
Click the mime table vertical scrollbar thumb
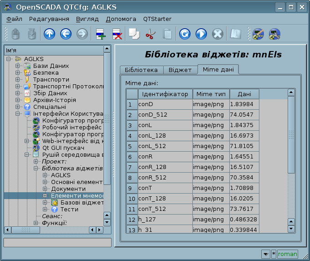[291, 135]
